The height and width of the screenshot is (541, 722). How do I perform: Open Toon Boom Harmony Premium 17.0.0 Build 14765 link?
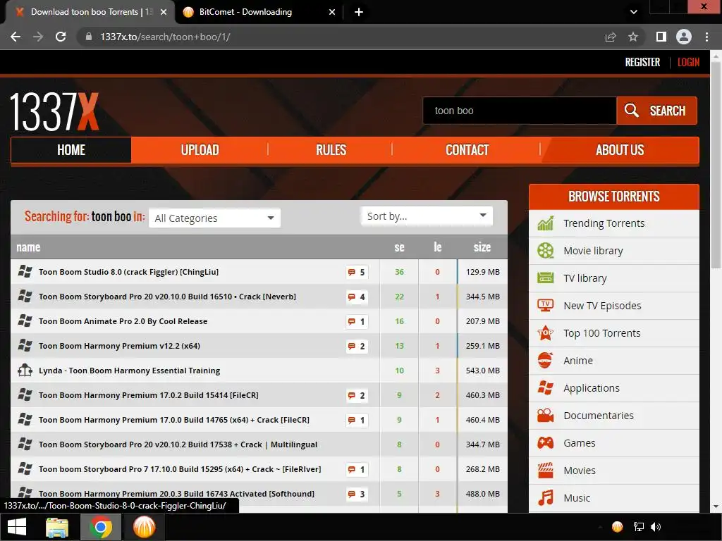[x=174, y=420]
